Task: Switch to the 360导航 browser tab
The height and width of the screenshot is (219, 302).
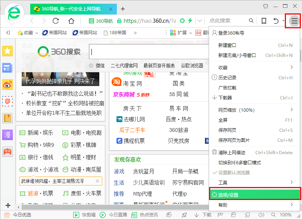Action: [69, 9]
